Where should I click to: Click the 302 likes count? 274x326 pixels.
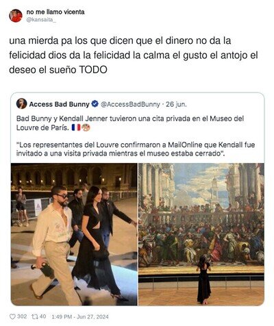tap(22, 316)
